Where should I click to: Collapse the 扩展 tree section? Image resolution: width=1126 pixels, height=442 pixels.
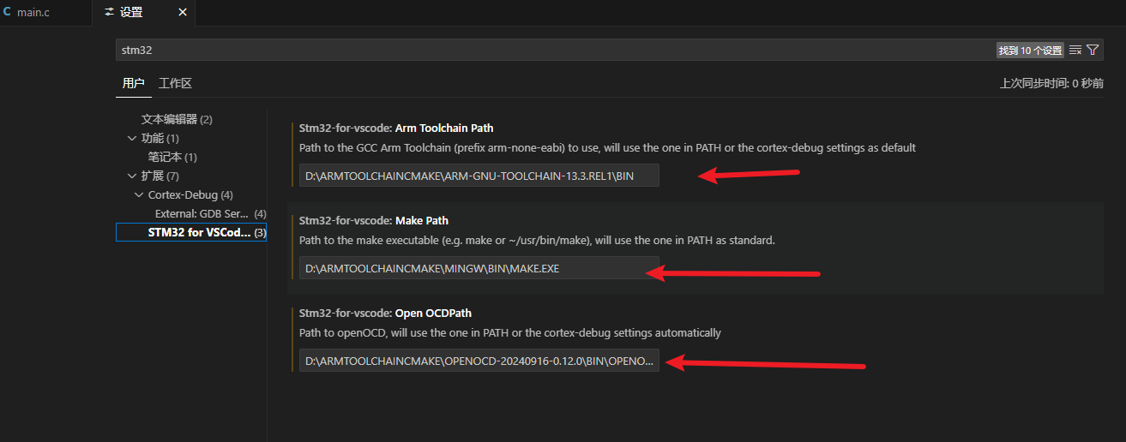(131, 176)
